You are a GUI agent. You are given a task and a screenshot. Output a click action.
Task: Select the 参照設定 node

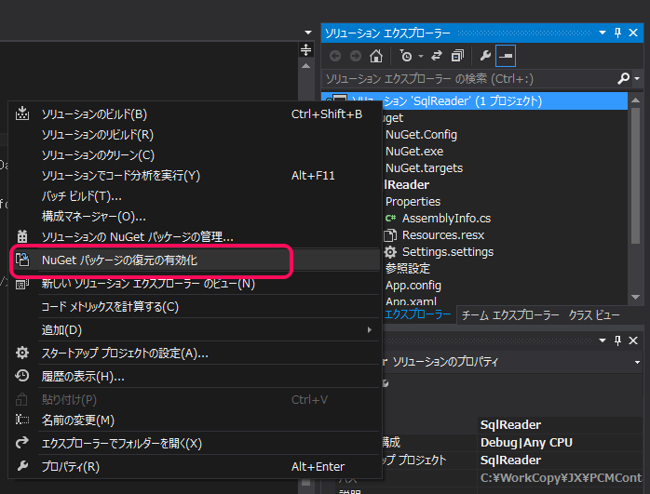[408, 268]
